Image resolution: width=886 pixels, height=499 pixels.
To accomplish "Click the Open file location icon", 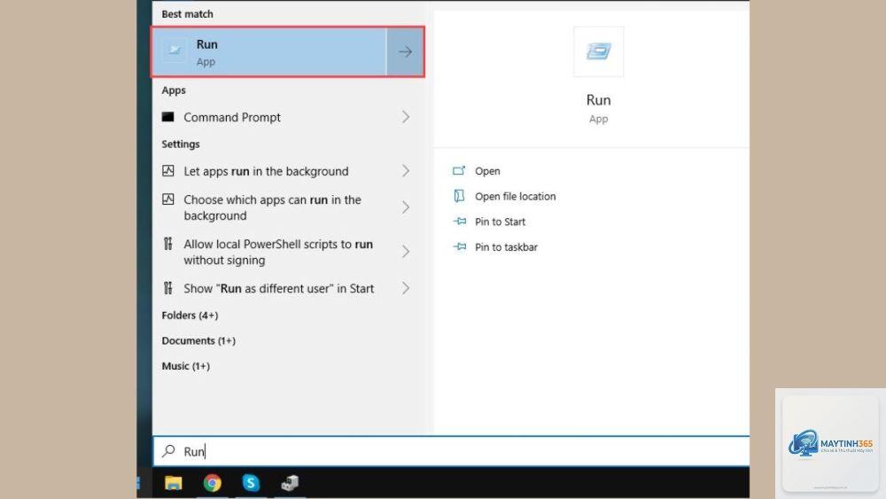I will click(x=459, y=196).
